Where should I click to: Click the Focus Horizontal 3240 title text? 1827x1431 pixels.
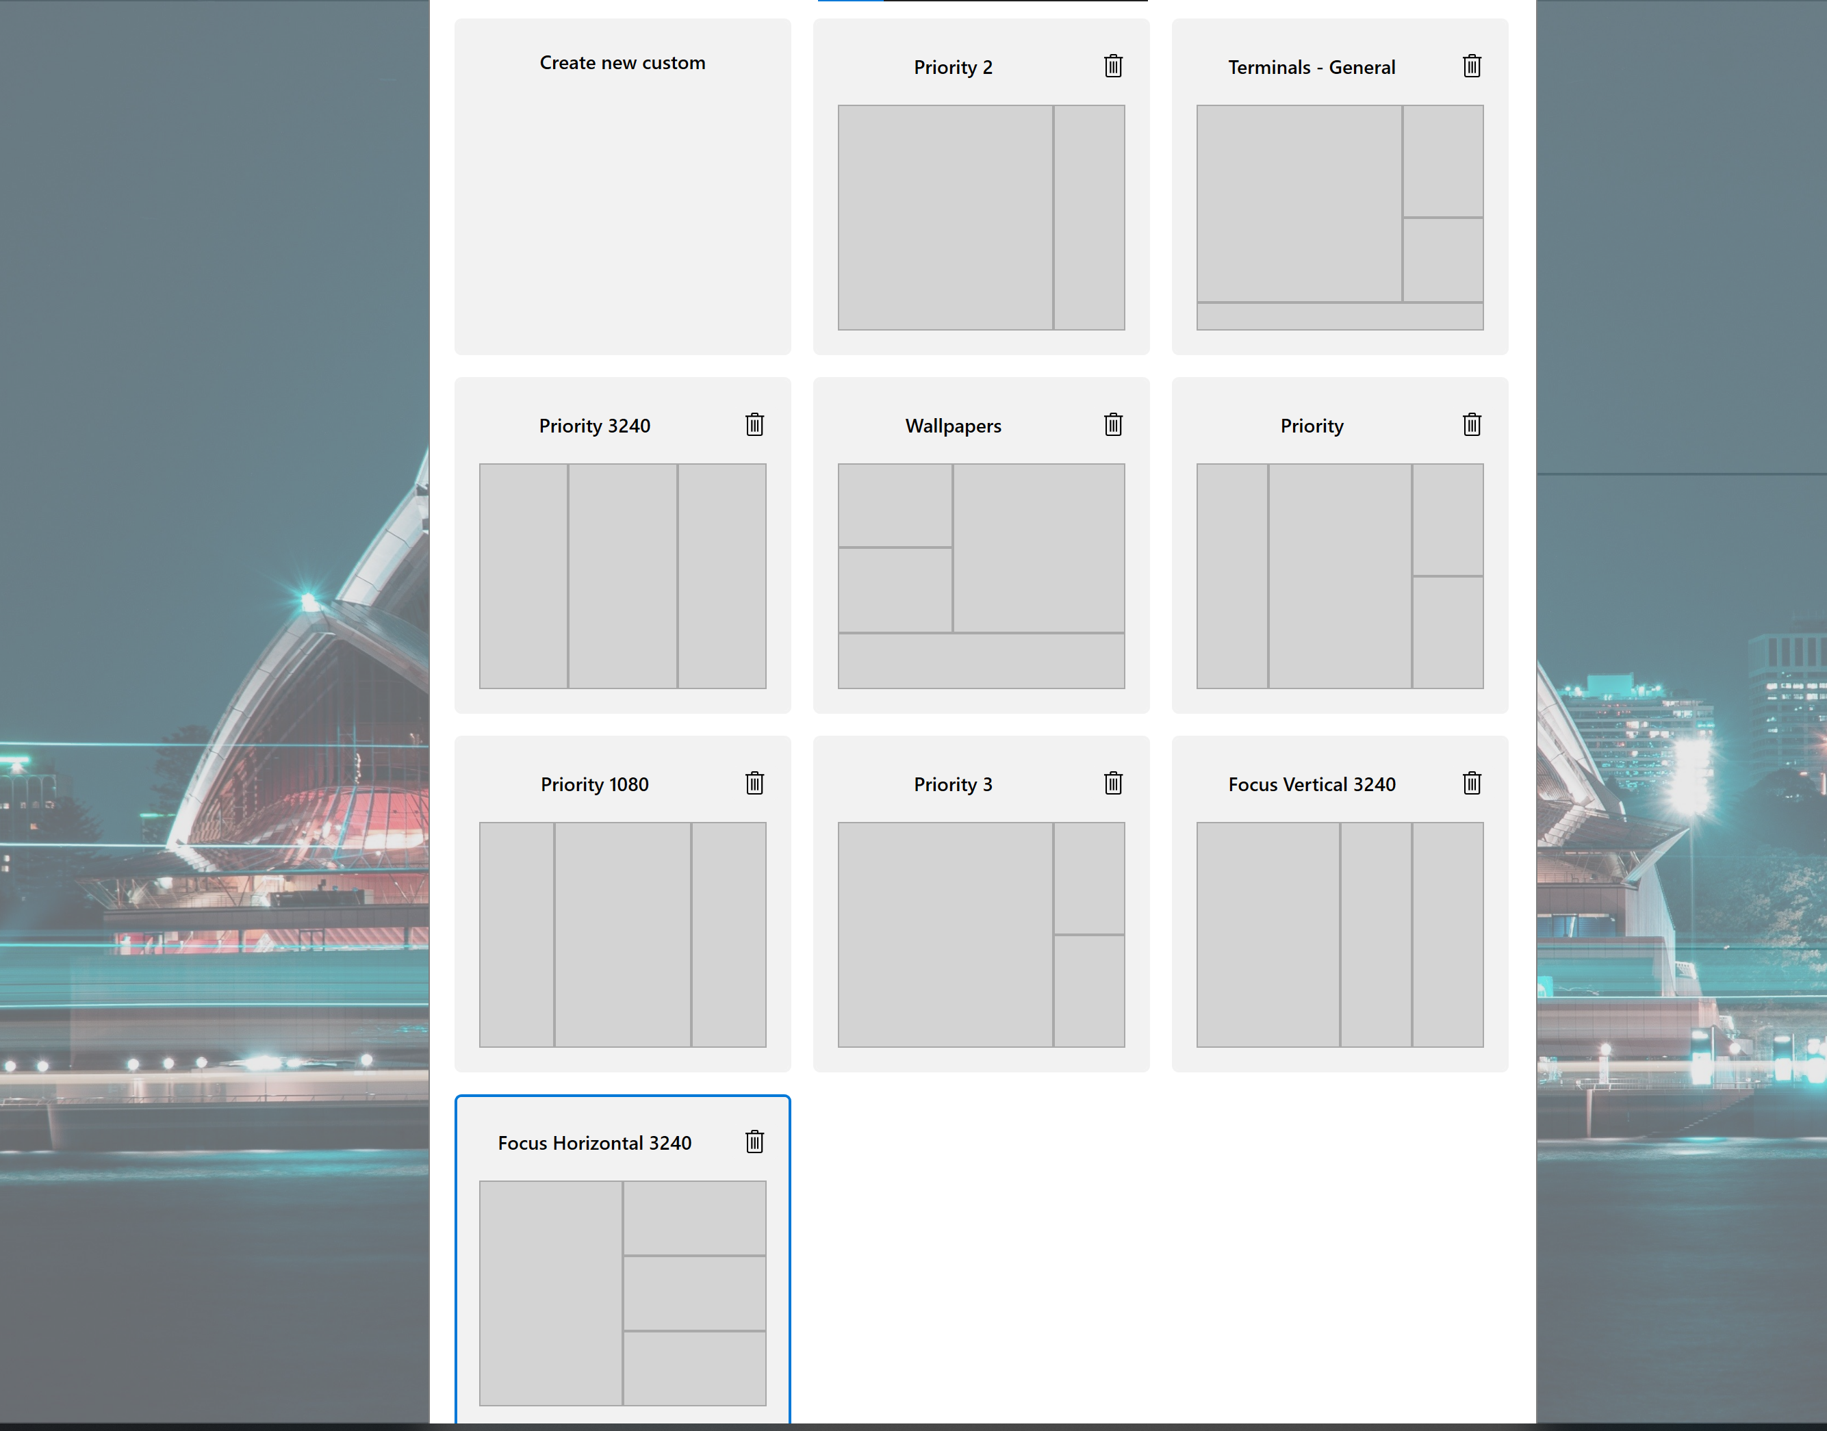(x=594, y=1143)
